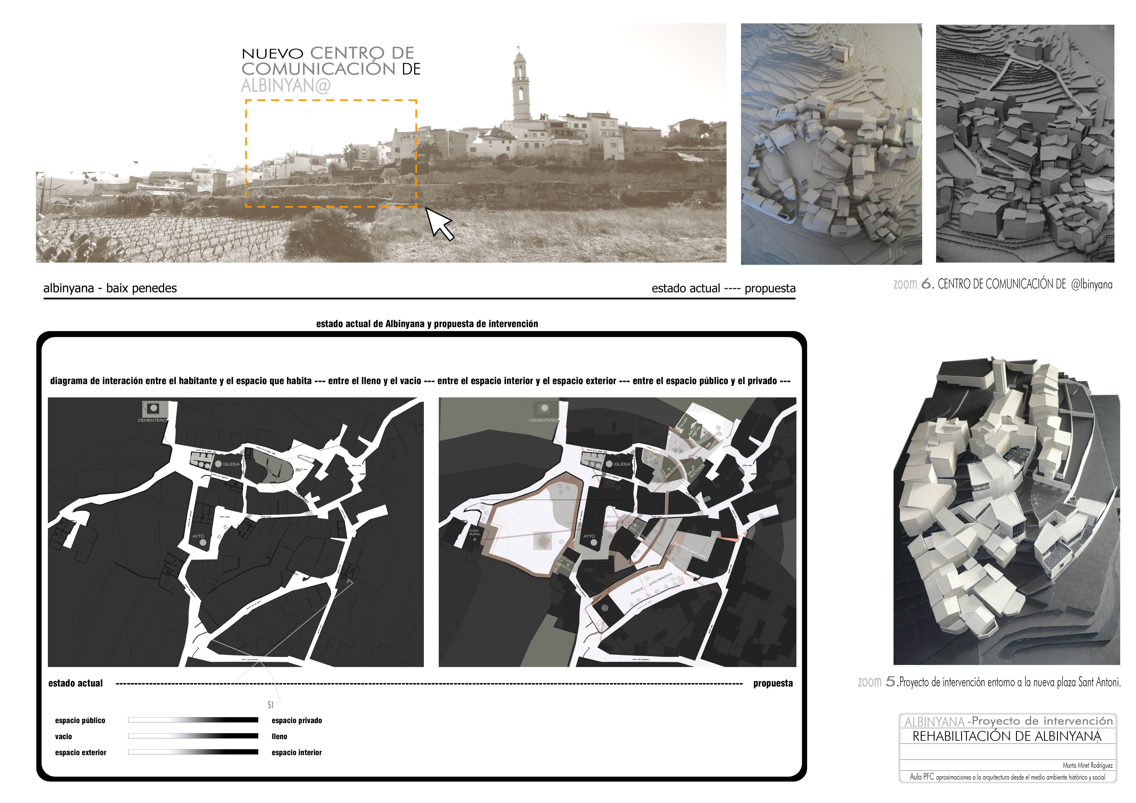The height and width of the screenshot is (803, 1136).
Task: Click the "estado actual" label under the plans
Action: tap(75, 683)
